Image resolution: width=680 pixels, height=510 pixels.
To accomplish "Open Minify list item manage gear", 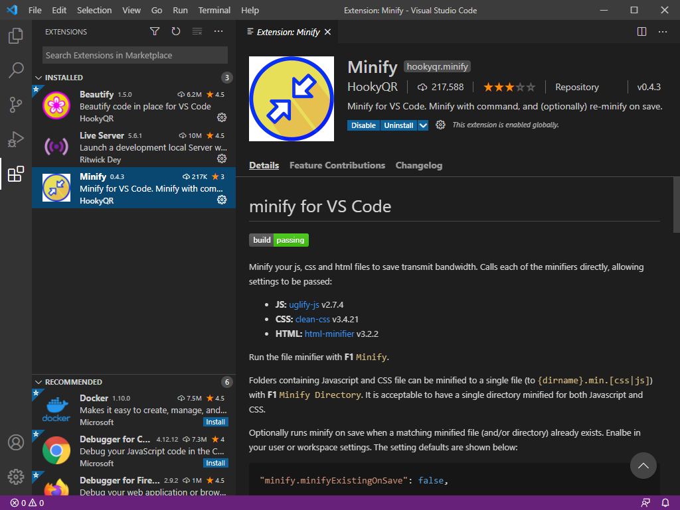I will pos(222,200).
